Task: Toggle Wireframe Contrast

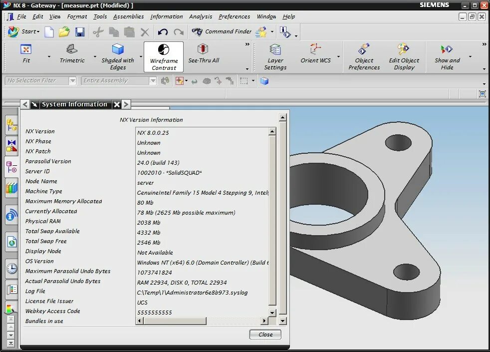Action: tap(164, 57)
